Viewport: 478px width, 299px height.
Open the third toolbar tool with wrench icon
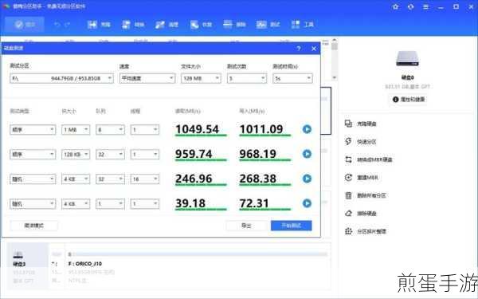point(167,25)
